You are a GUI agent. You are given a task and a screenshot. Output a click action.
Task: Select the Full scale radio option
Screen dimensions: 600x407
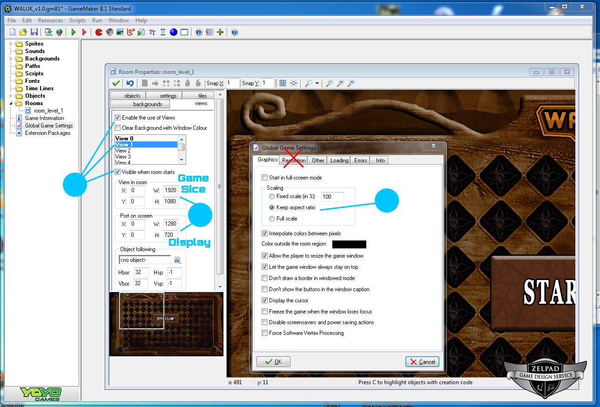[x=272, y=219]
